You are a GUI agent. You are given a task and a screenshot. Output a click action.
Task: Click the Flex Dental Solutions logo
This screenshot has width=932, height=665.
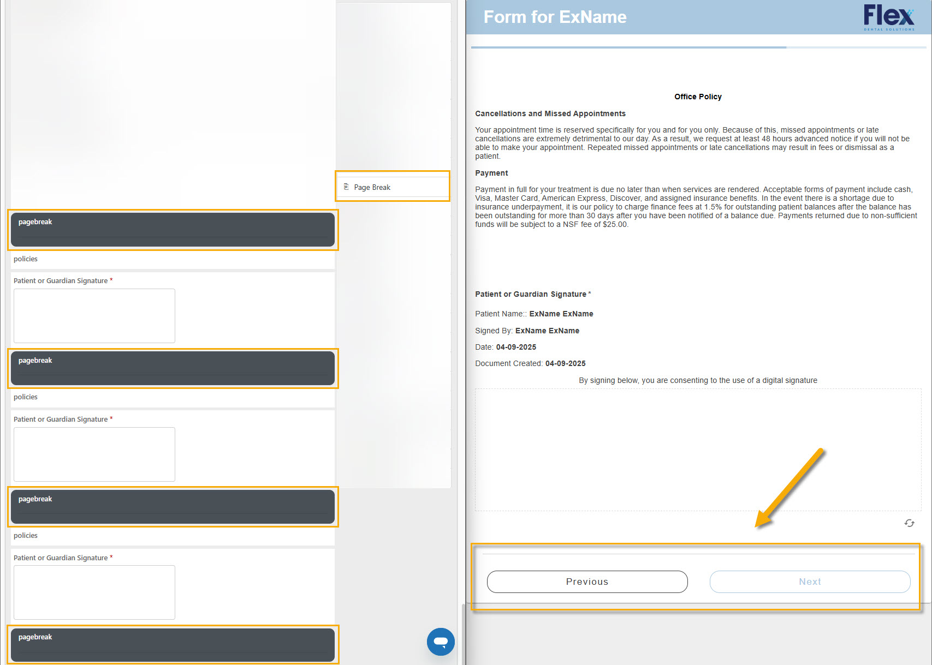point(889,17)
